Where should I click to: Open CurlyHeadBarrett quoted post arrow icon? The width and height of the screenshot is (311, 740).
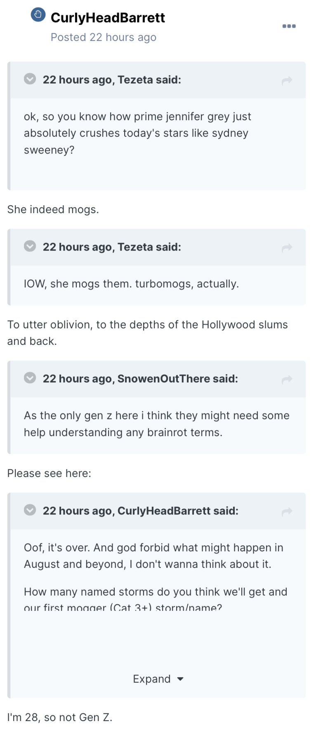[287, 512]
